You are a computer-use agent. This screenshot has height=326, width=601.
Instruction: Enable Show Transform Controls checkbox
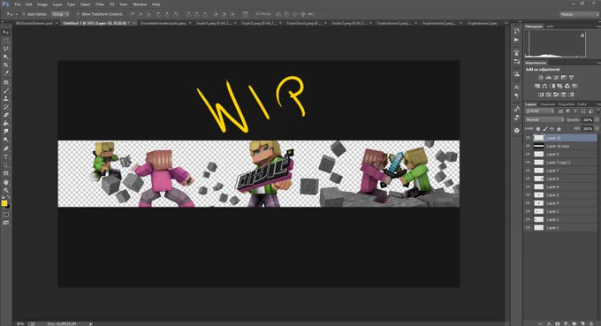point(78,14)
